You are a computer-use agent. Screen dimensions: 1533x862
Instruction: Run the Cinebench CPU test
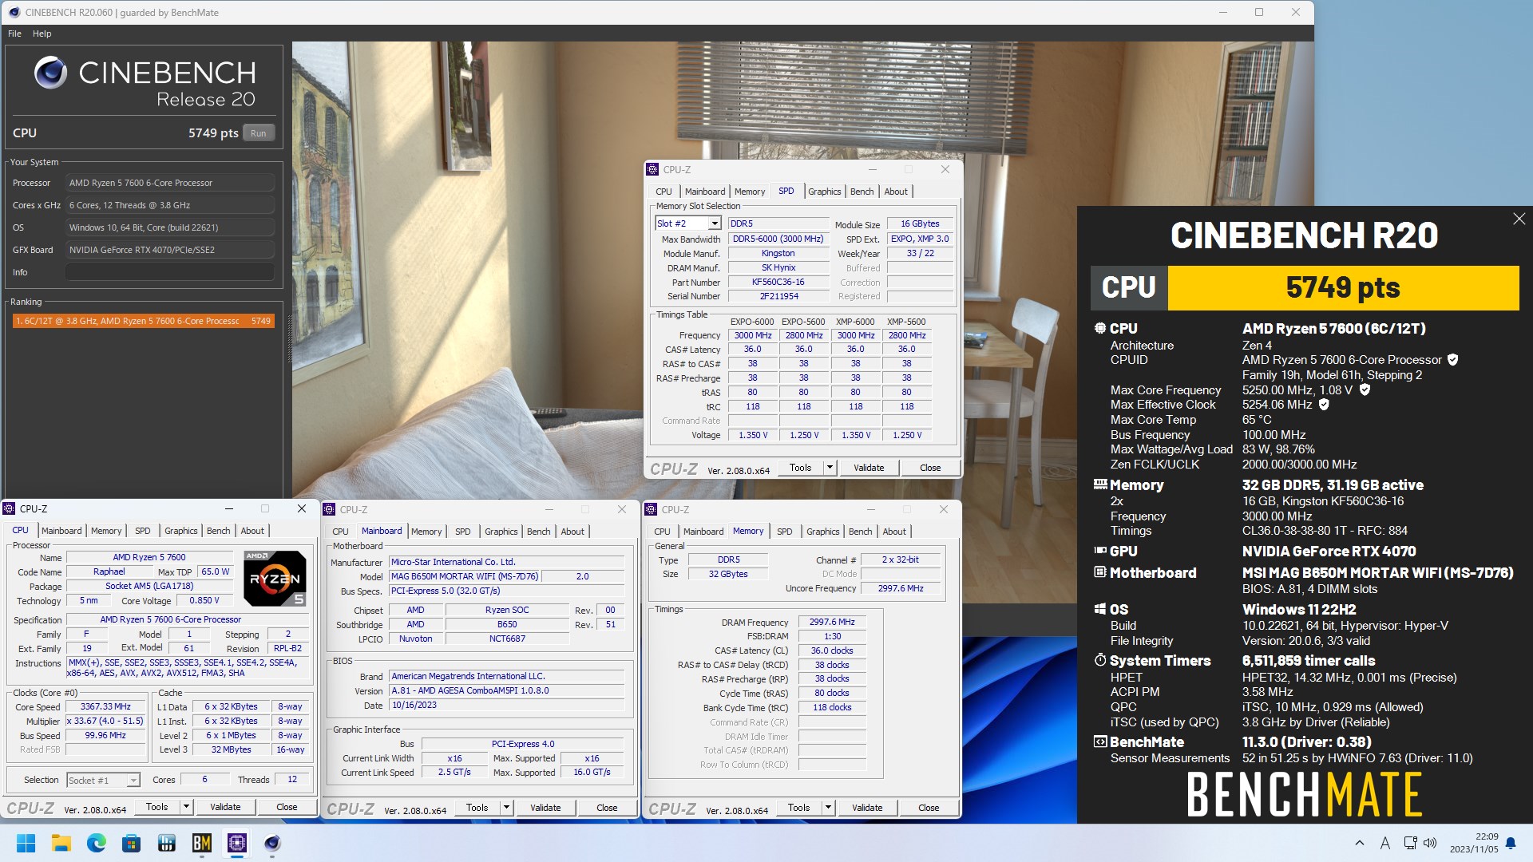click(x=258, y=133)
